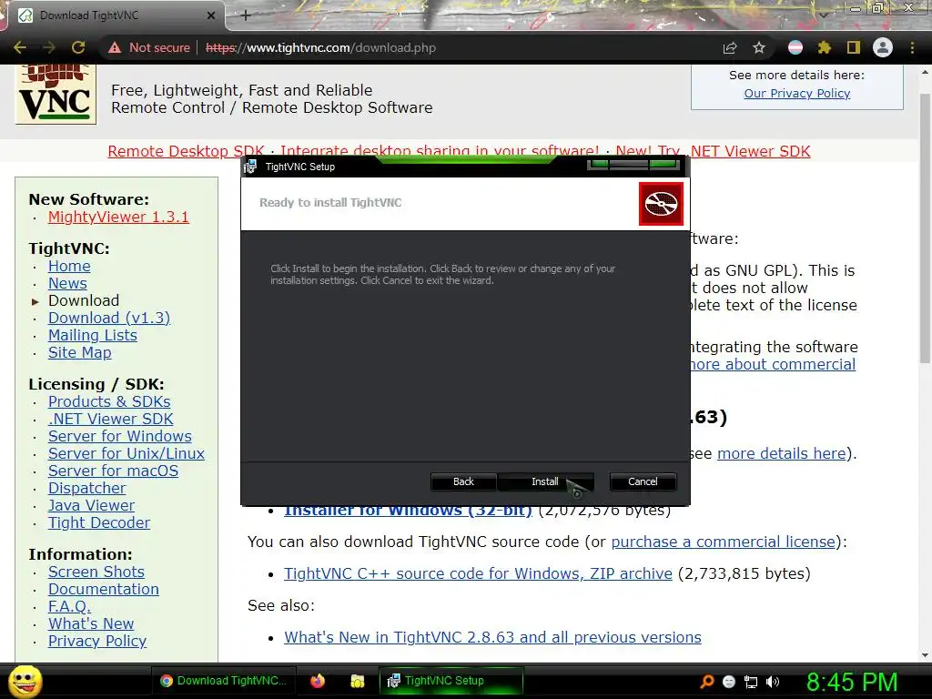The image size is (932, 699).
Task: Switch to TightVNC Setup taskbar item
Action: [451, 681]
